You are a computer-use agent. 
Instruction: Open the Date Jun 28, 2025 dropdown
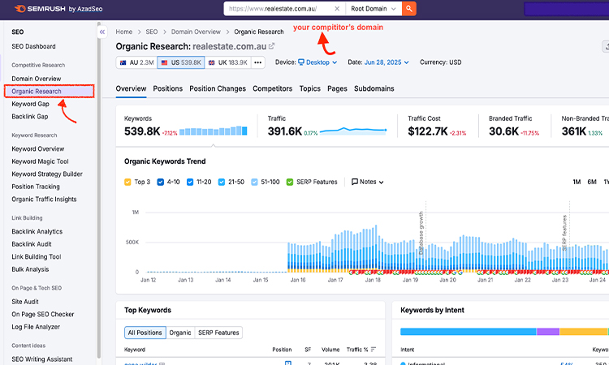coord(387,62)
